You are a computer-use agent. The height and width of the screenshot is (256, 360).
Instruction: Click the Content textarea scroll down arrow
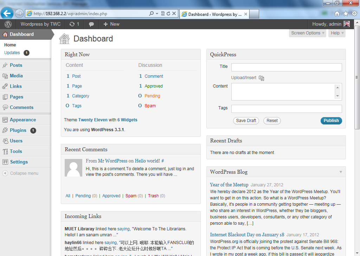(337, 96)
